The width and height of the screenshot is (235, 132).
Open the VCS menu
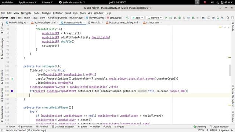click(90, 13)
